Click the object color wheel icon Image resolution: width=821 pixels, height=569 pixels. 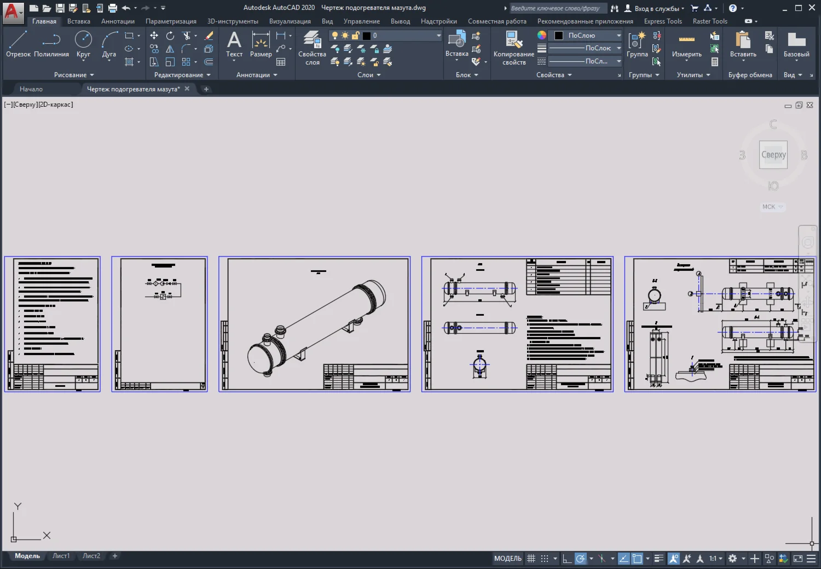point(542,35)
